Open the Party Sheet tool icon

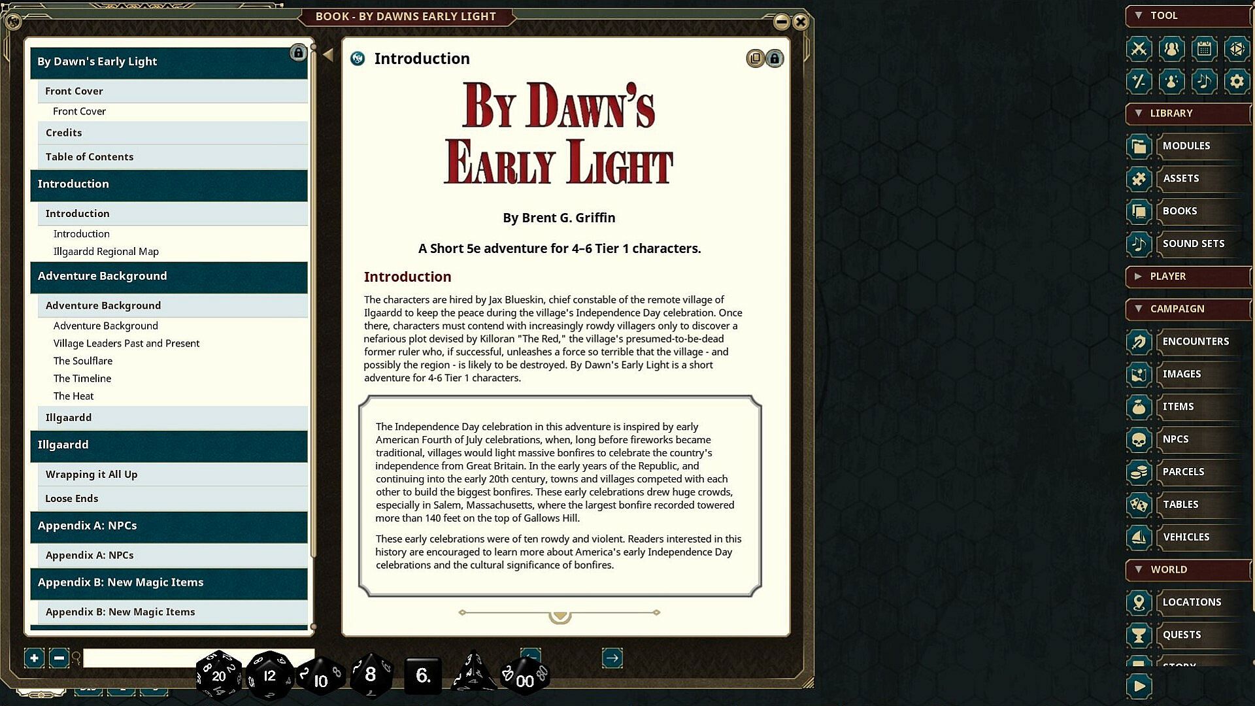(x=1171, y=49)
